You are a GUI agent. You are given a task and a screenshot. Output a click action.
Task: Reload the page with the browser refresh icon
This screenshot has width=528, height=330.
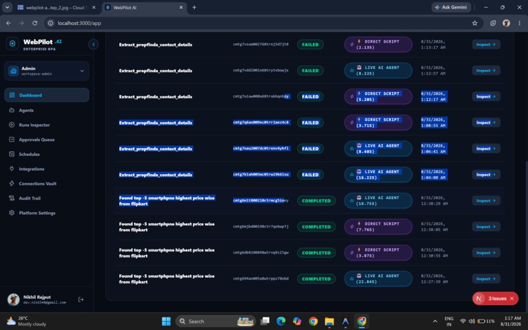coord(35,23)
